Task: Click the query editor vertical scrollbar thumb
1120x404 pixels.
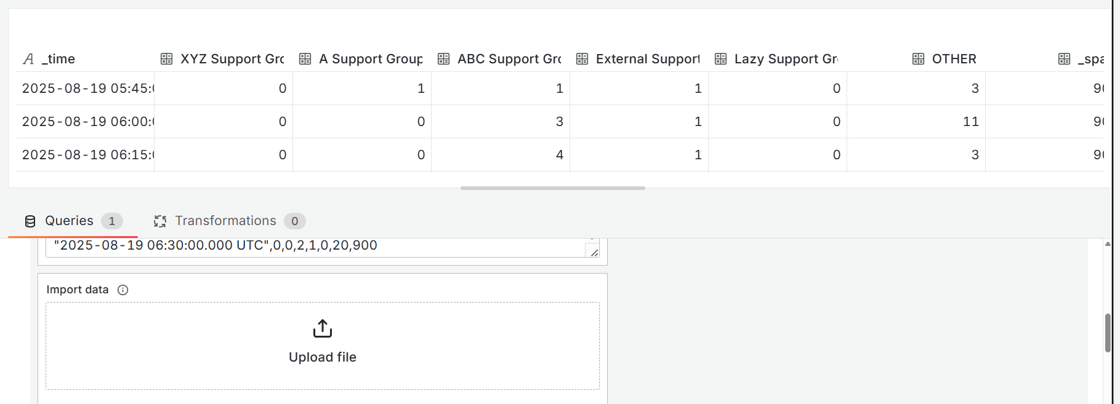Action: pyautogui.click(x=1108, y=333)
